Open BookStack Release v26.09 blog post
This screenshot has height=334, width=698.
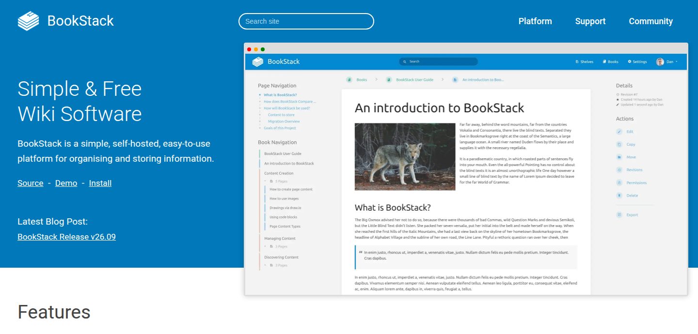point(66,237)
